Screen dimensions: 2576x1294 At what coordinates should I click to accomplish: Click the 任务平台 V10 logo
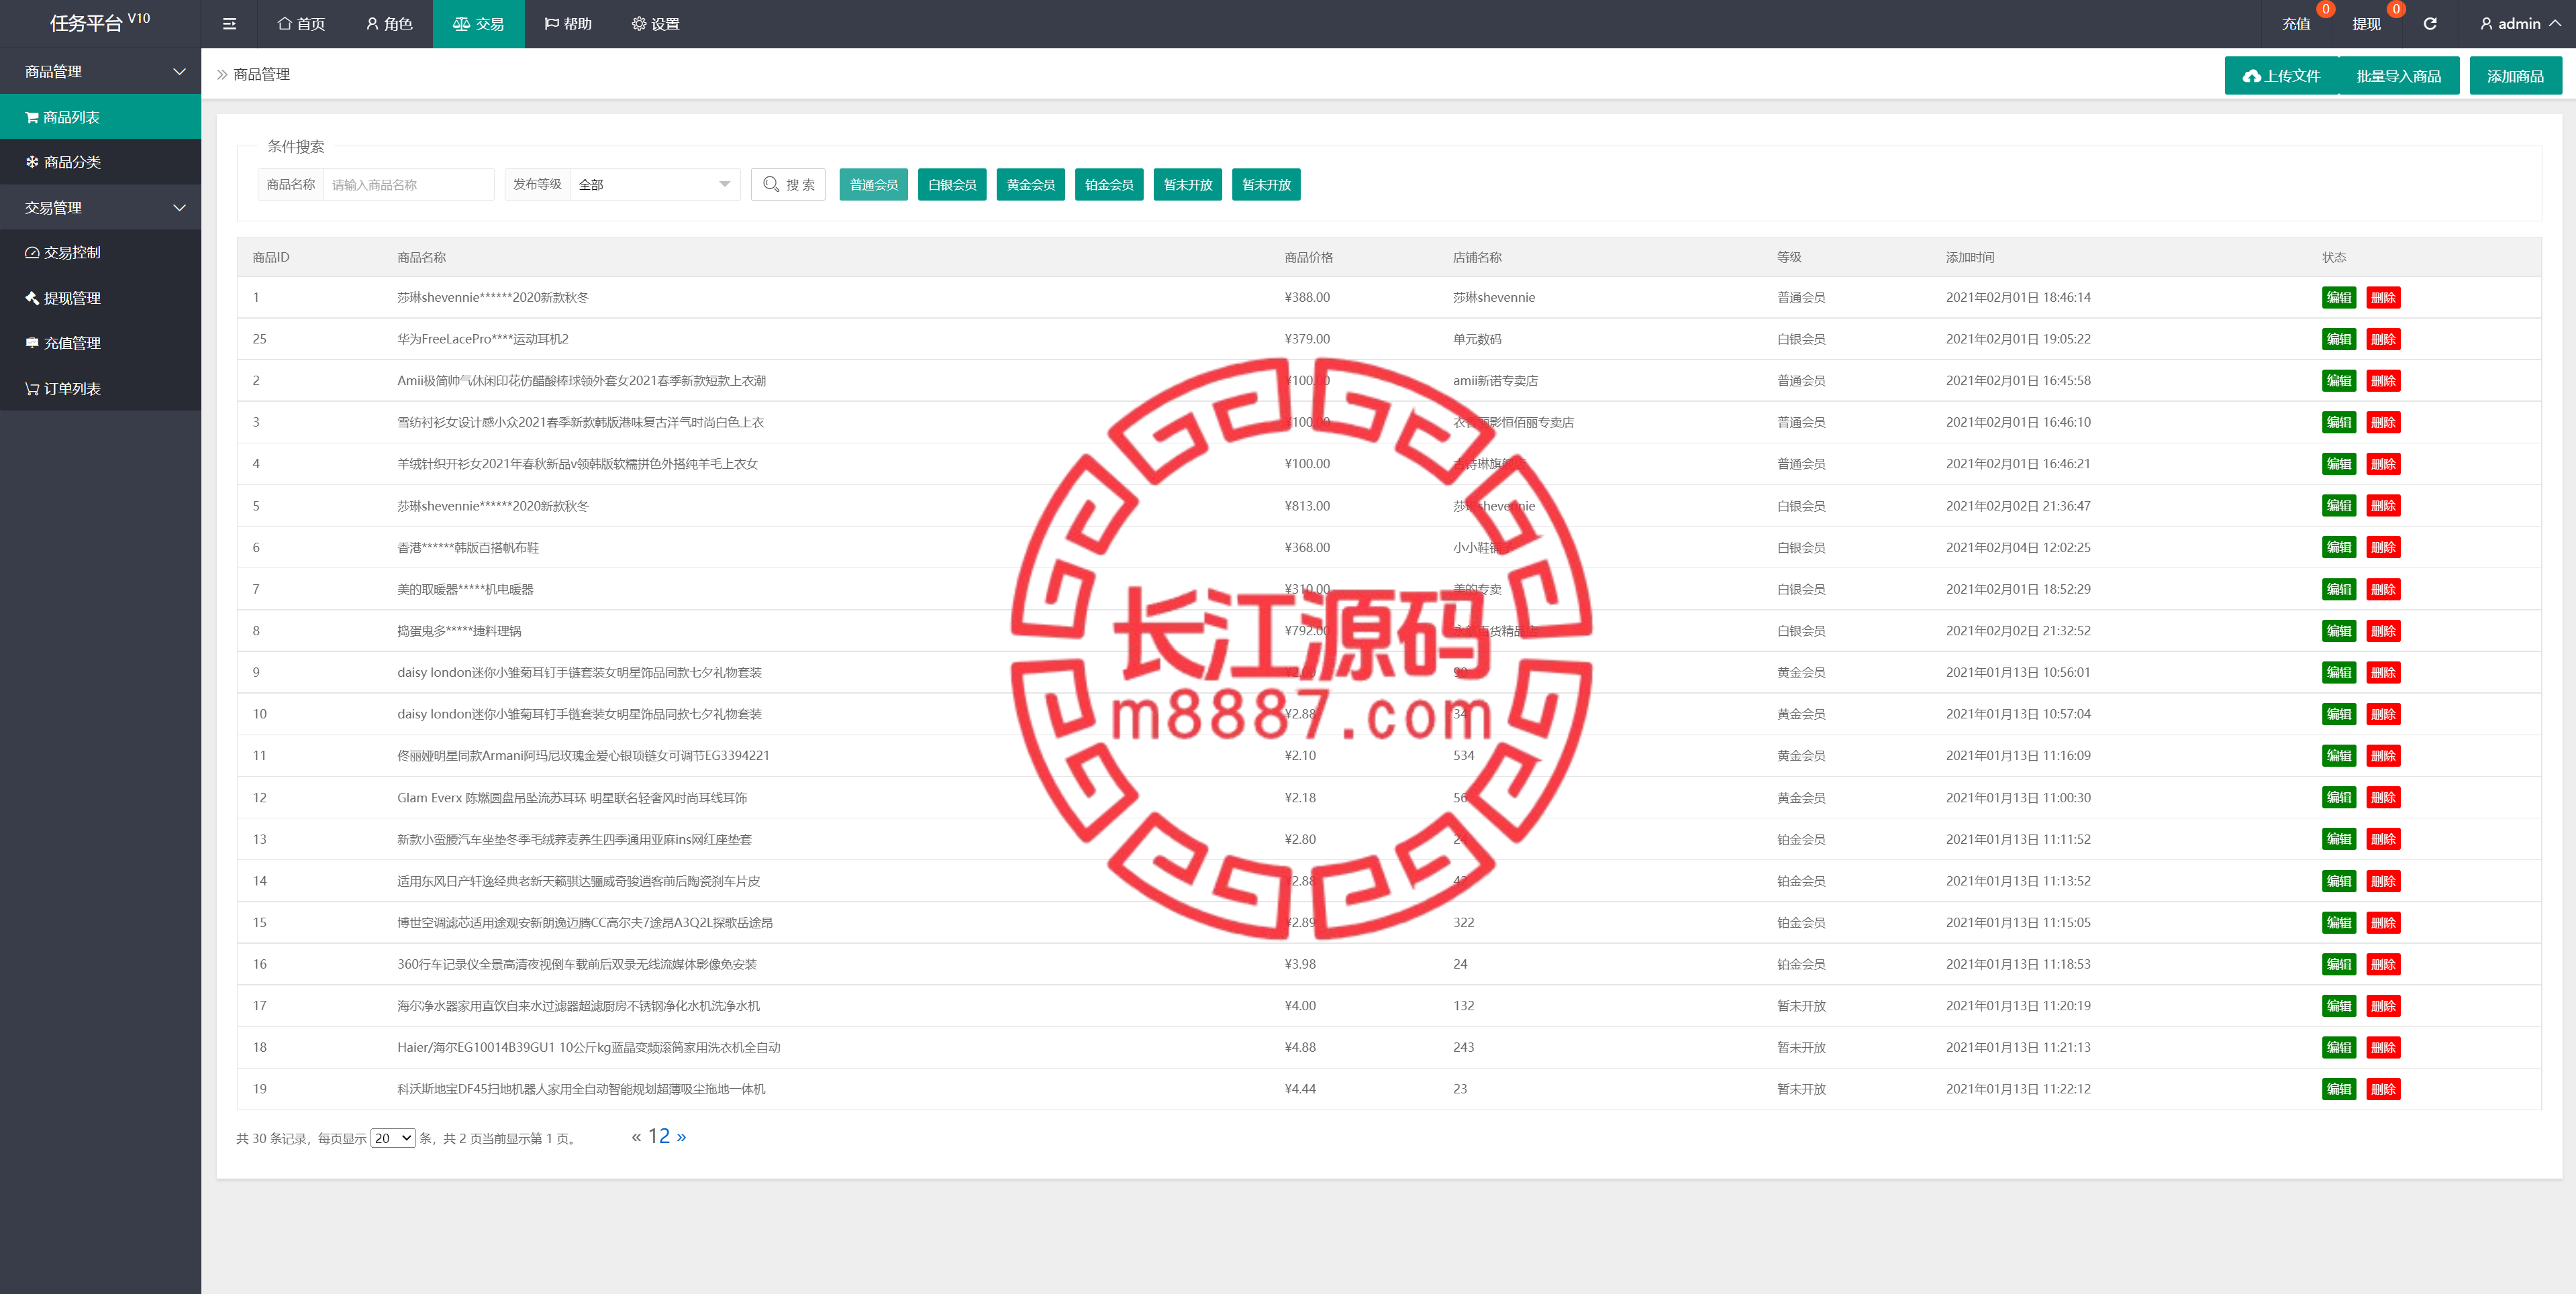[x=100, y=22]
